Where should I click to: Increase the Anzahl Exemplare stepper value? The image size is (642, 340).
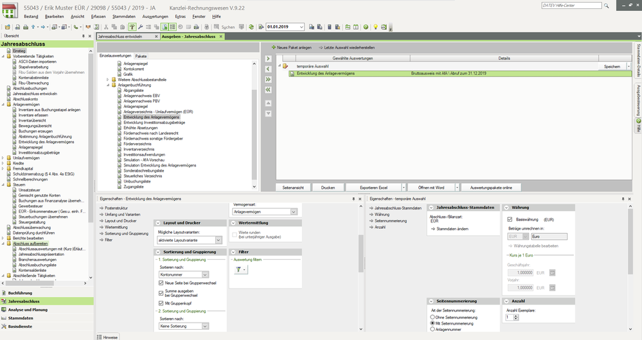[x=515, y=315]
